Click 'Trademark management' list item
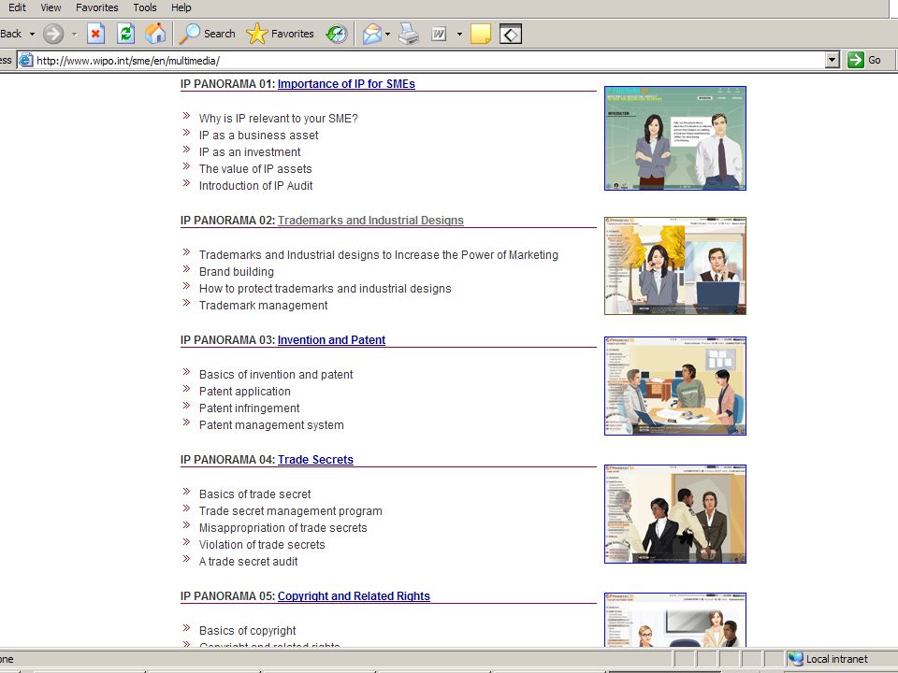This screenshot has height=673, width=898. (x=264, y=306)
